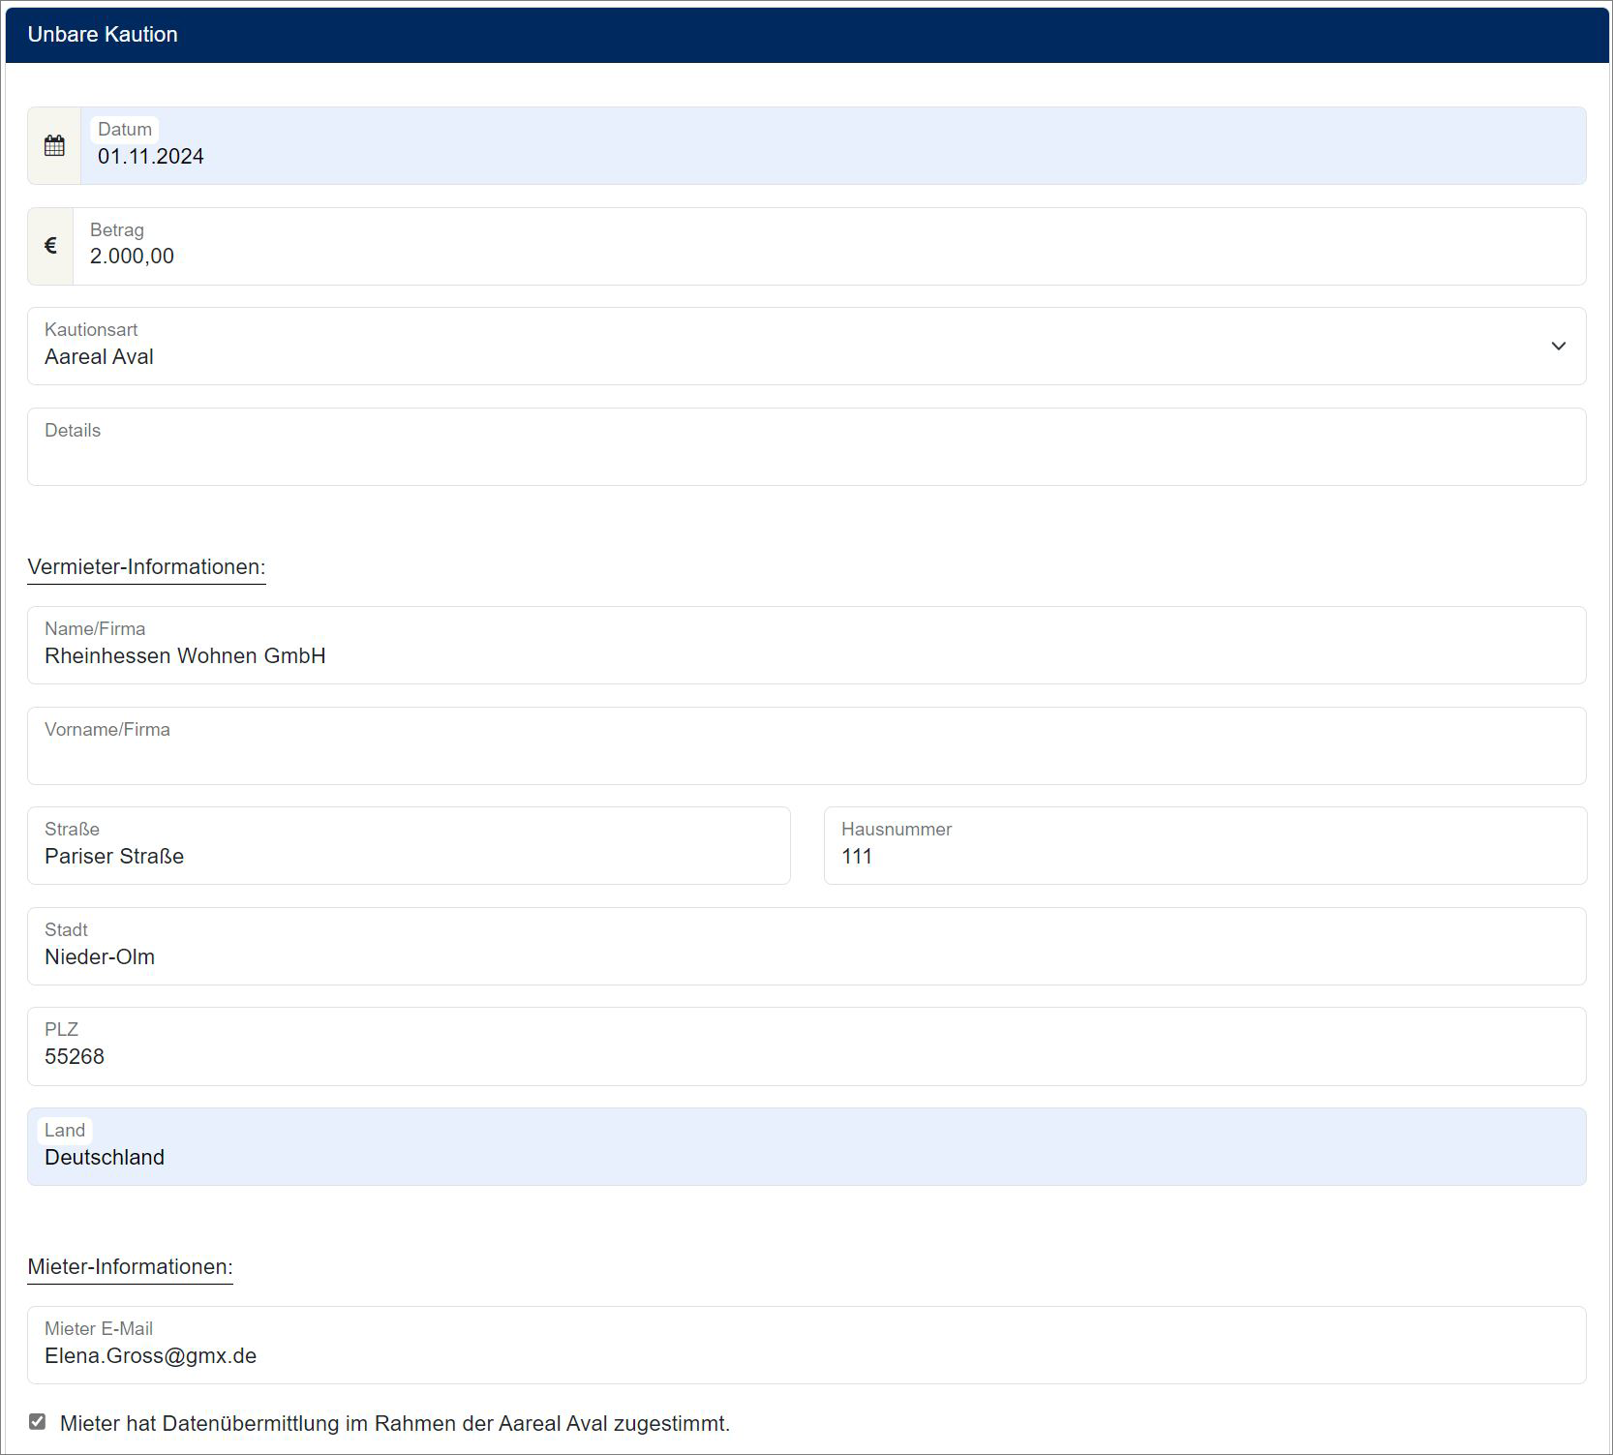Click the Land field showing Deutschland

click(x=806, y=1157)
